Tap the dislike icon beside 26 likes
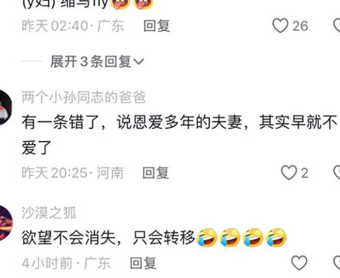Viewport: 340px width, 278px height. pos(337,25)
